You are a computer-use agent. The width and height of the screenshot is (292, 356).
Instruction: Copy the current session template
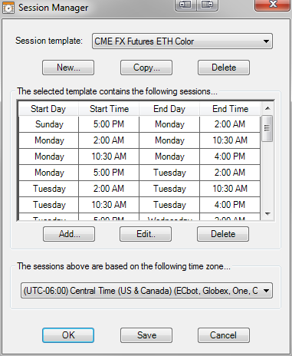point(146,68)
